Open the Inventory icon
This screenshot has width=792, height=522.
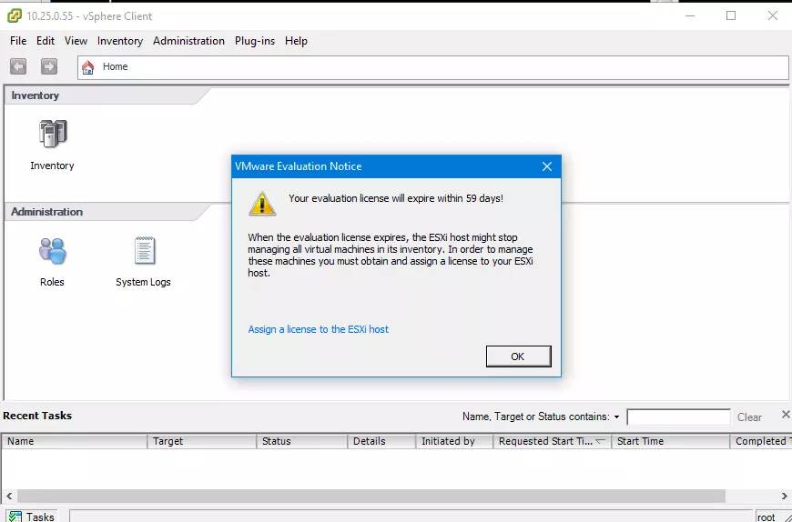(x=53, y=135)
